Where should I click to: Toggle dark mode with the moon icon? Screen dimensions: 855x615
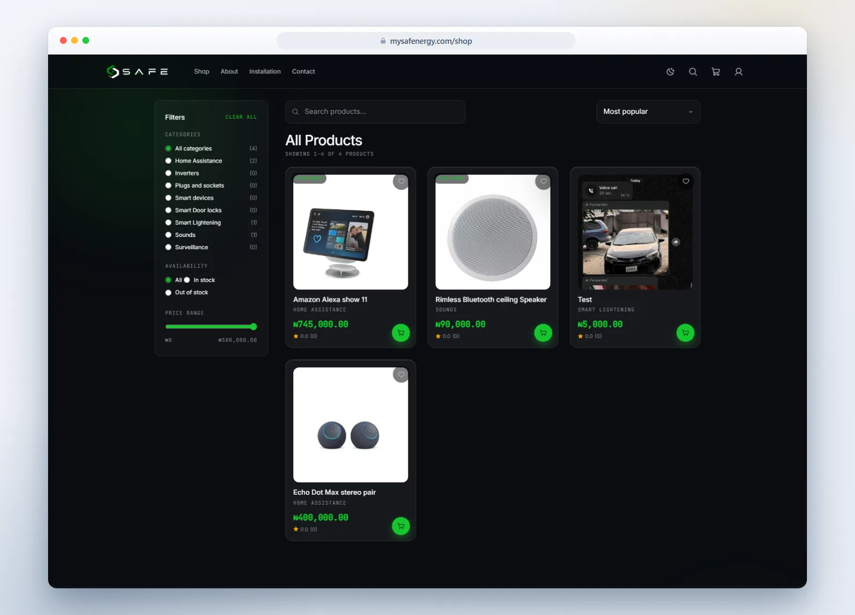[671, 72]
